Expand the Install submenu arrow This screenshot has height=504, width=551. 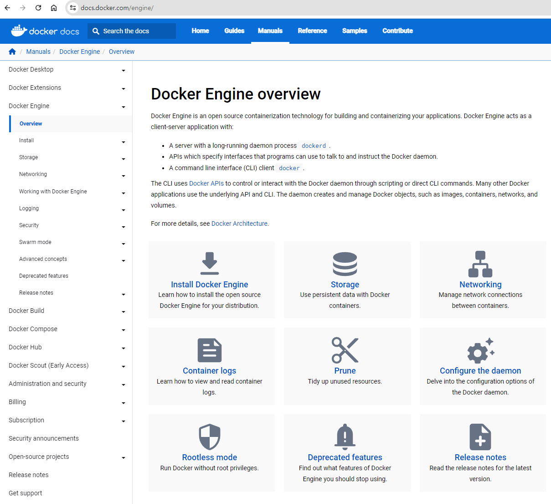[x=124, y=142]
